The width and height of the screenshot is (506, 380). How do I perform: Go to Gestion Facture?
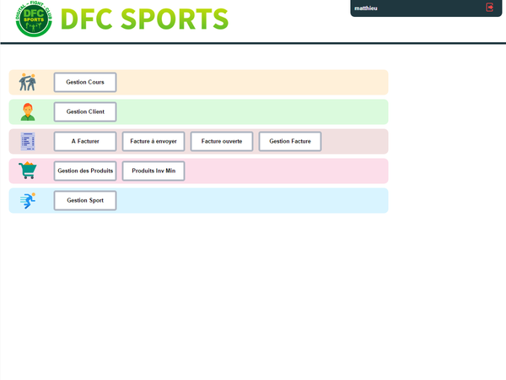[290, 141]
